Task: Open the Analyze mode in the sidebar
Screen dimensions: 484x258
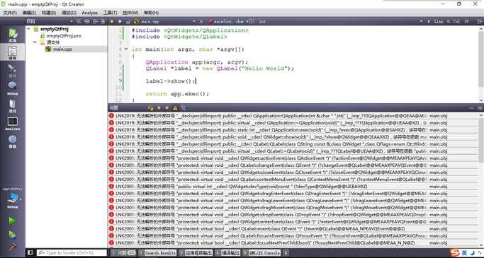Action: point(12,124)
